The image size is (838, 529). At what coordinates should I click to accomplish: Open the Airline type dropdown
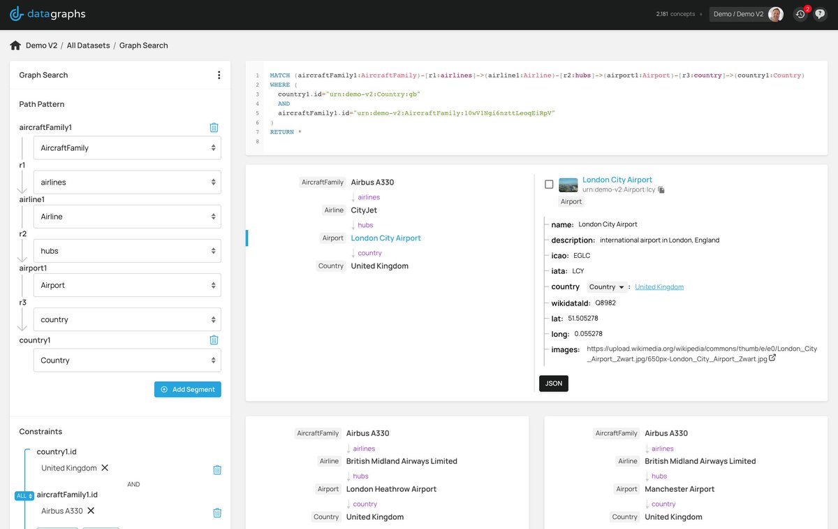pos(127,217)
